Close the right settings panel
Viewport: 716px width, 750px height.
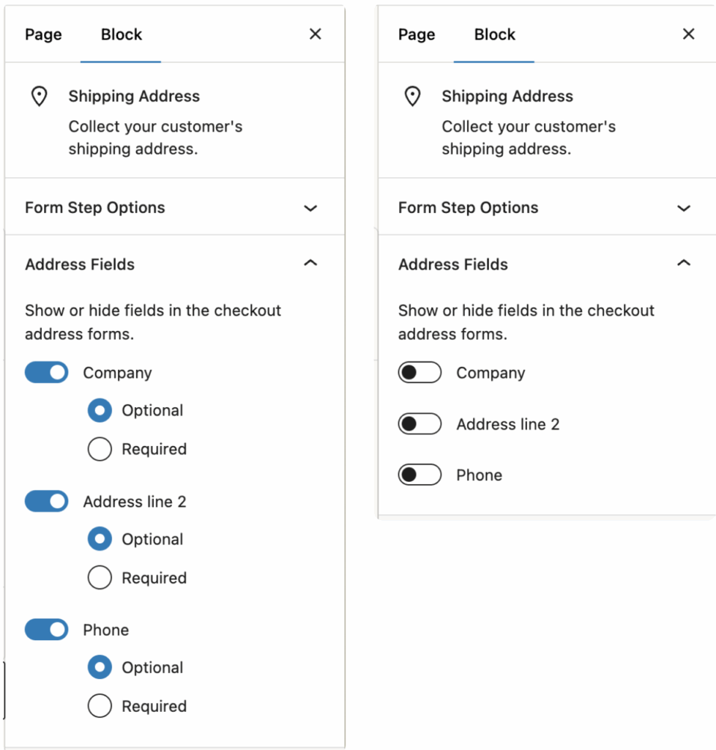688,34
